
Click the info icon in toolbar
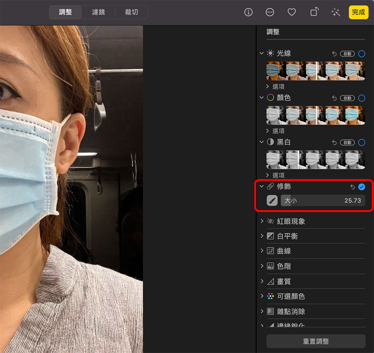point(248,12)
